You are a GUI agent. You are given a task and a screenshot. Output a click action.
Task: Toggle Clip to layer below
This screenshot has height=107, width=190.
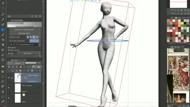(x=9, y=67)
